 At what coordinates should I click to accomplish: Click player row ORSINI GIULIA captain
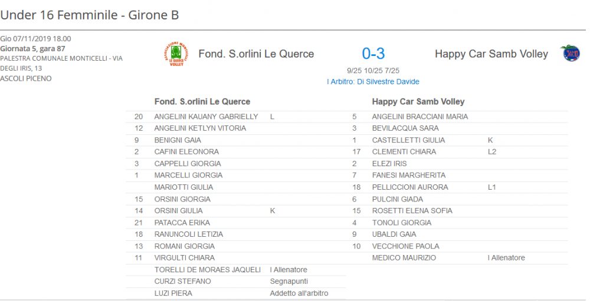[x=235, y=211]
